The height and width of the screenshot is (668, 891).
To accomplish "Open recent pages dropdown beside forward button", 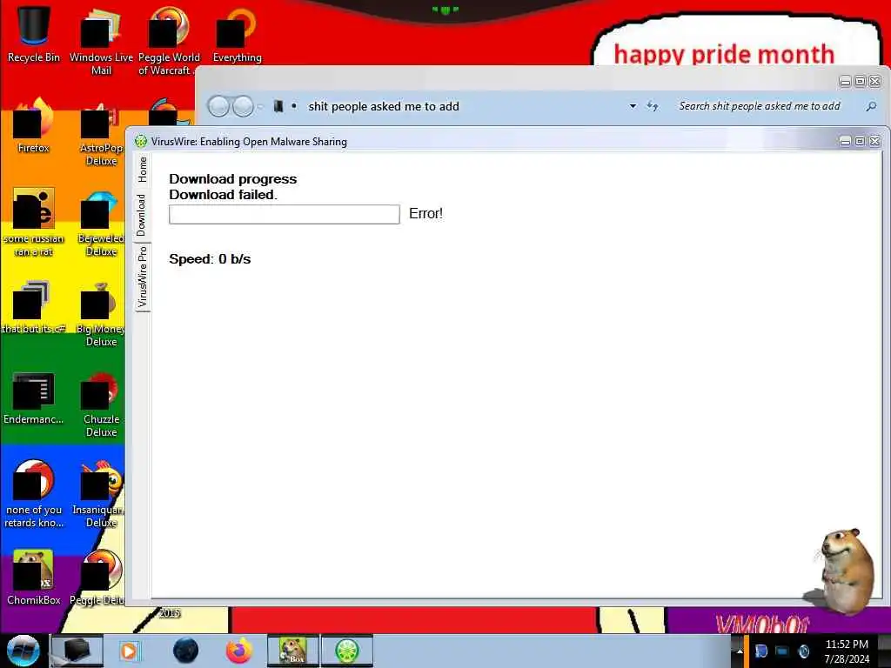I will (260, 106).
